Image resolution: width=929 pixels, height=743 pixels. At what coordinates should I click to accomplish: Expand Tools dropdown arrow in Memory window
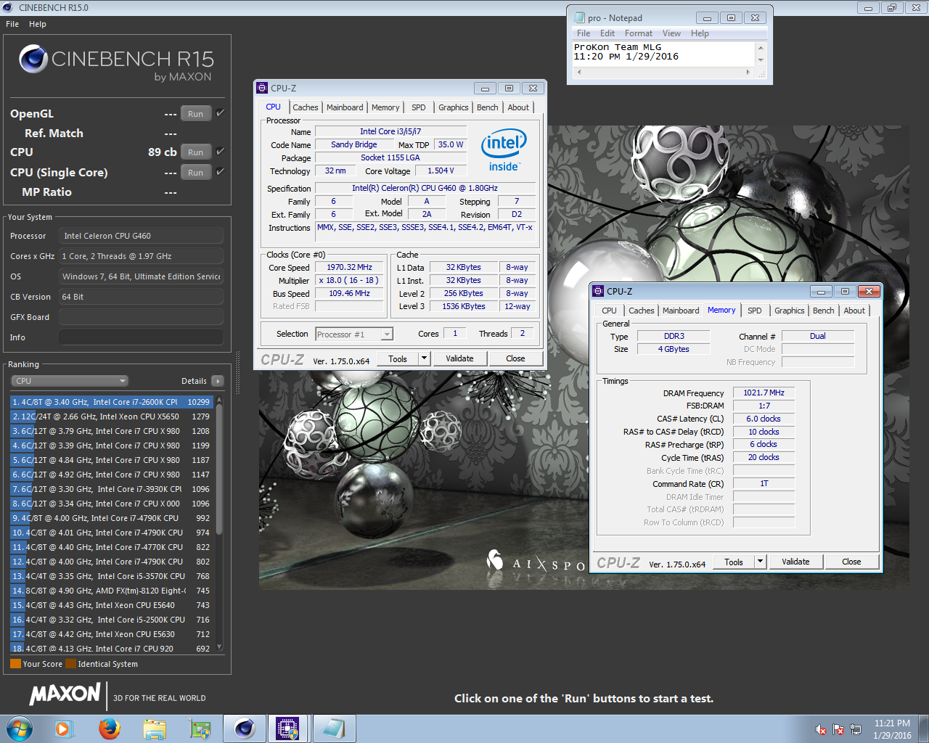pos(761,562)
